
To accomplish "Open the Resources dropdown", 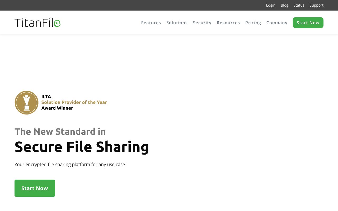I will point(228,23).
